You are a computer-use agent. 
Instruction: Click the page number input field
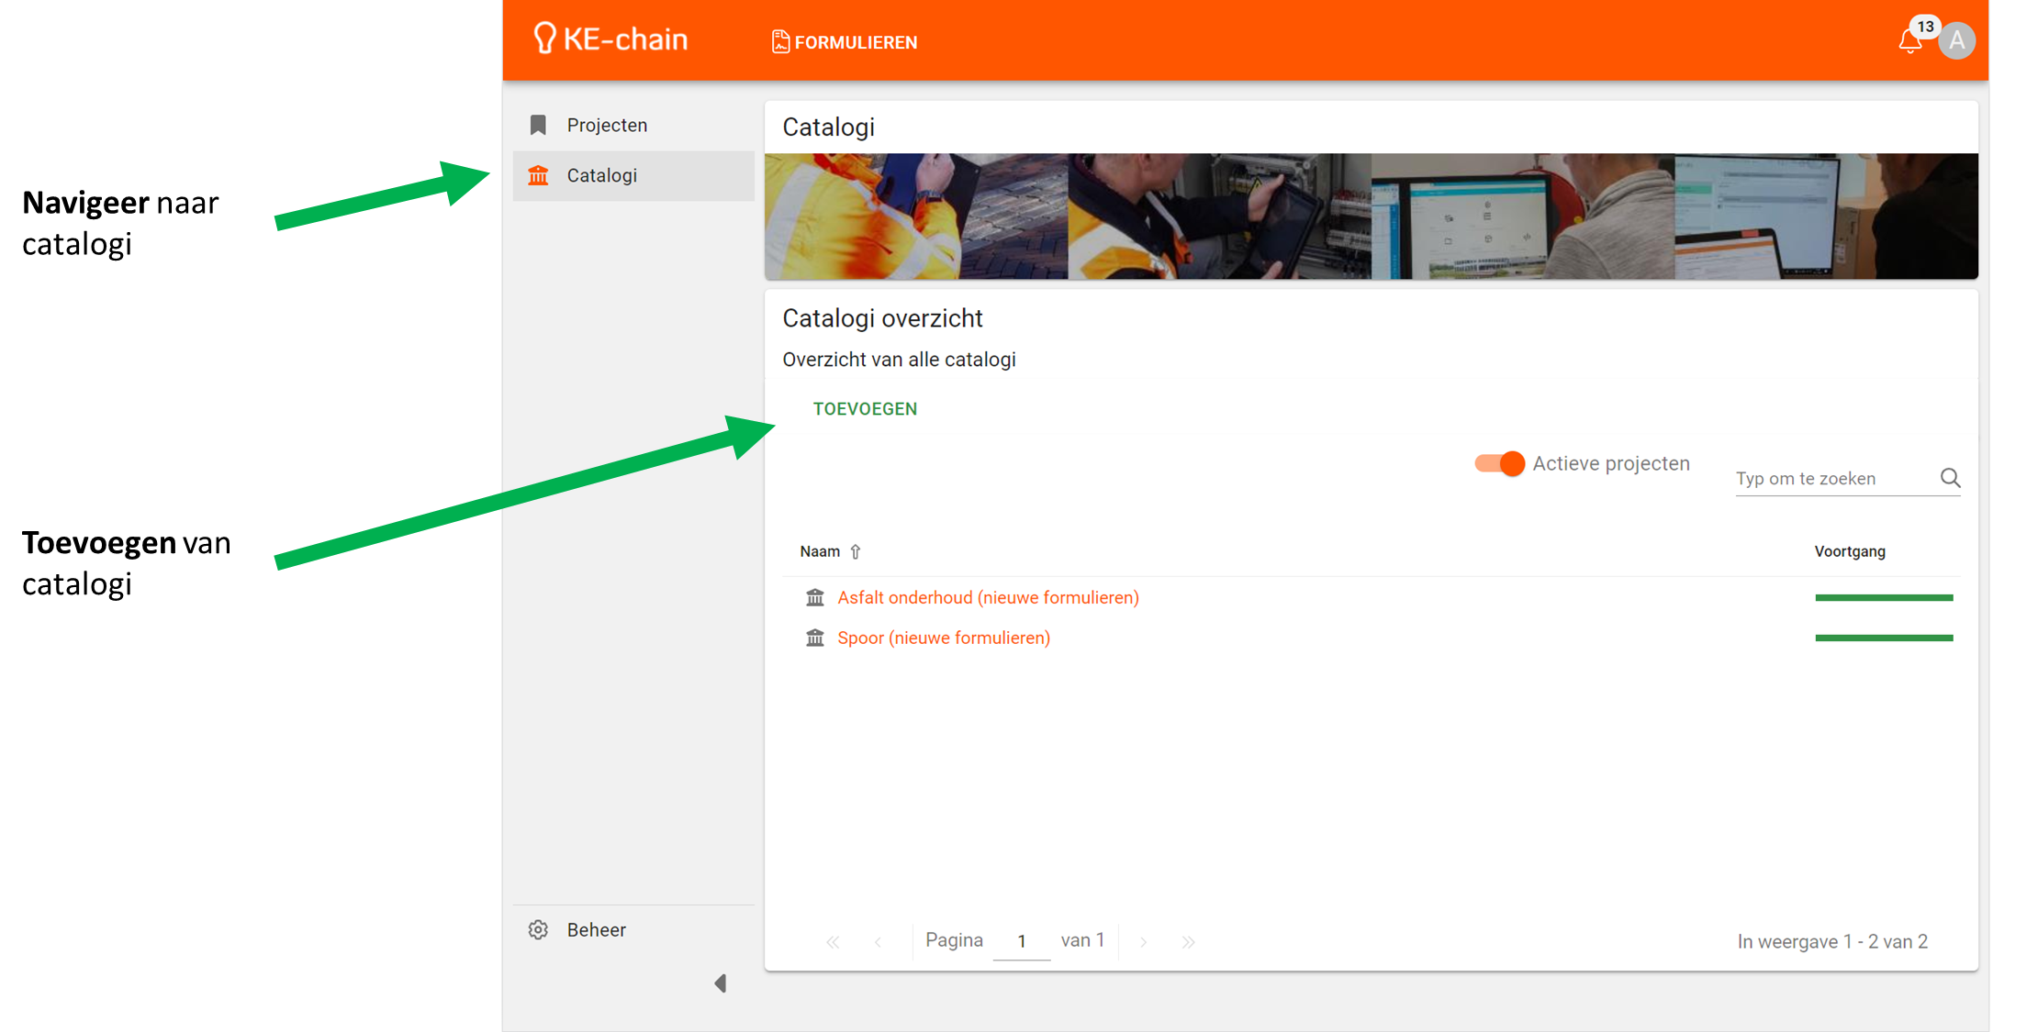pos(1021,941)
